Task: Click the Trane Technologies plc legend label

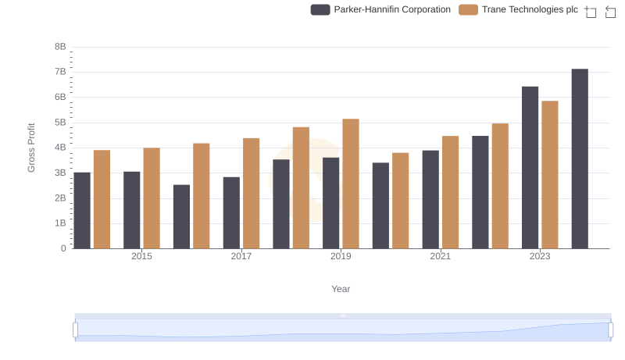Action: point(530,9)
